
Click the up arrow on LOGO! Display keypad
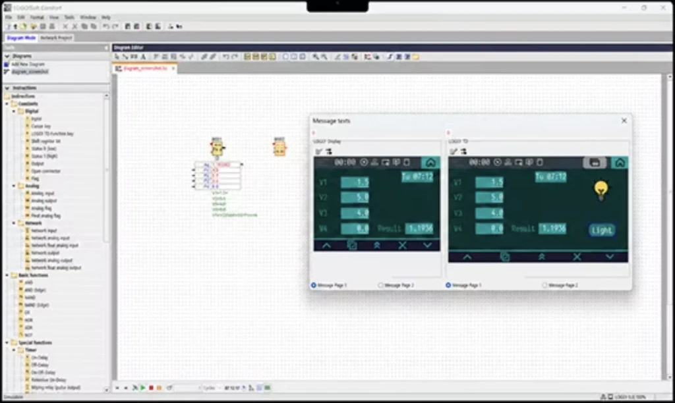tap(327, 246)
